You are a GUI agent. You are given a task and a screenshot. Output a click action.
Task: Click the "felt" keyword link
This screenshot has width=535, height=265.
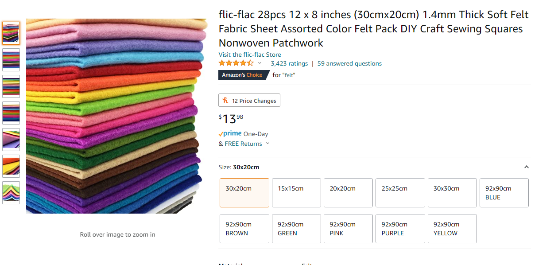288,75
